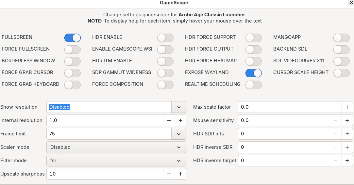
Task: Expand the Frame limit dropdown arrow
Action: coord(179,134)
